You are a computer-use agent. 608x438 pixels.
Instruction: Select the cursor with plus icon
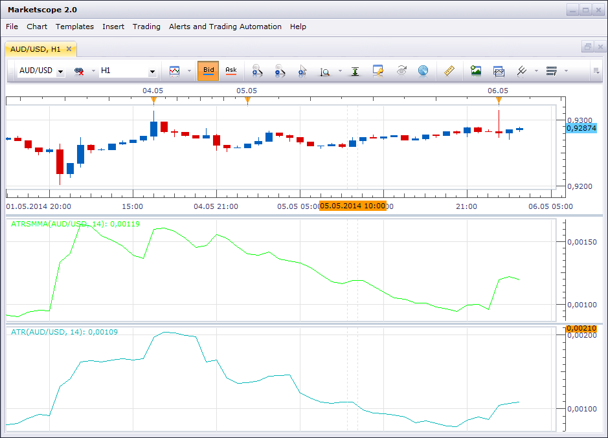(x=302, y=71)
